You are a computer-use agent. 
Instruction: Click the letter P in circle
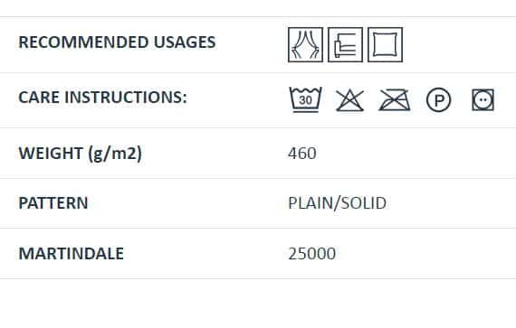tap(439, 100)
